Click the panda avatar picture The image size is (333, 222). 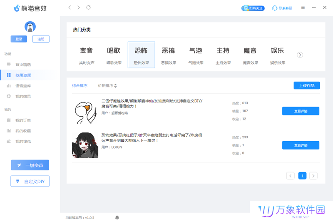coord(30,27)
